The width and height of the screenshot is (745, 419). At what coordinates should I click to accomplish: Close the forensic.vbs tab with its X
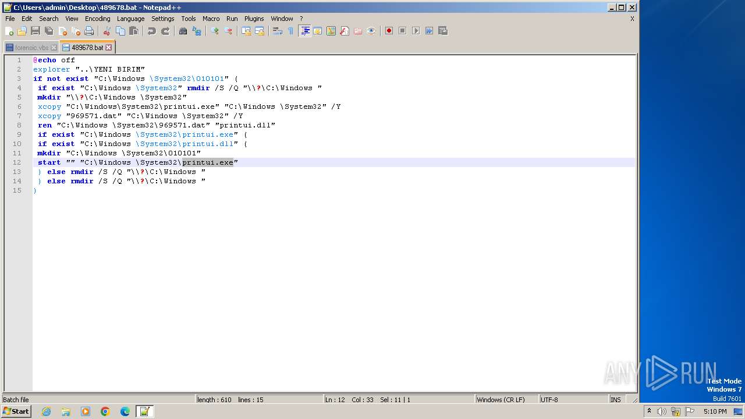tap(54, 48)
